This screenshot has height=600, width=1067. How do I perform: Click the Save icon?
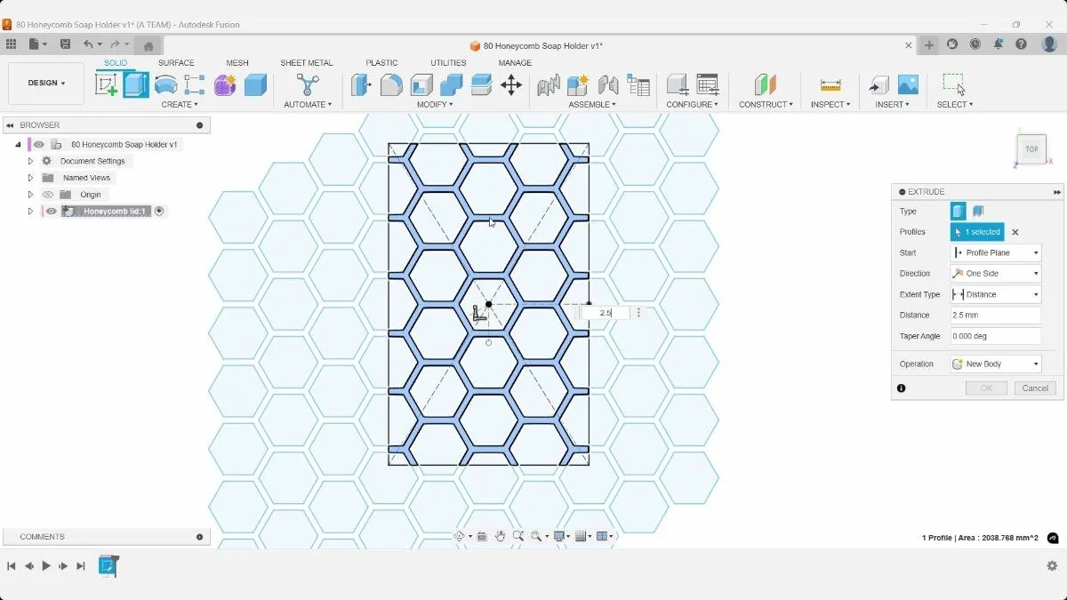(65, 44)
